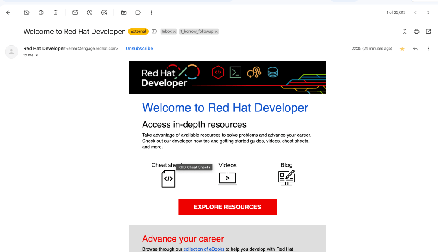Viewport: 438px width, 252px height.
Task: Click the EXPLORE RESOURCES button
Action: tap(227, 207)
